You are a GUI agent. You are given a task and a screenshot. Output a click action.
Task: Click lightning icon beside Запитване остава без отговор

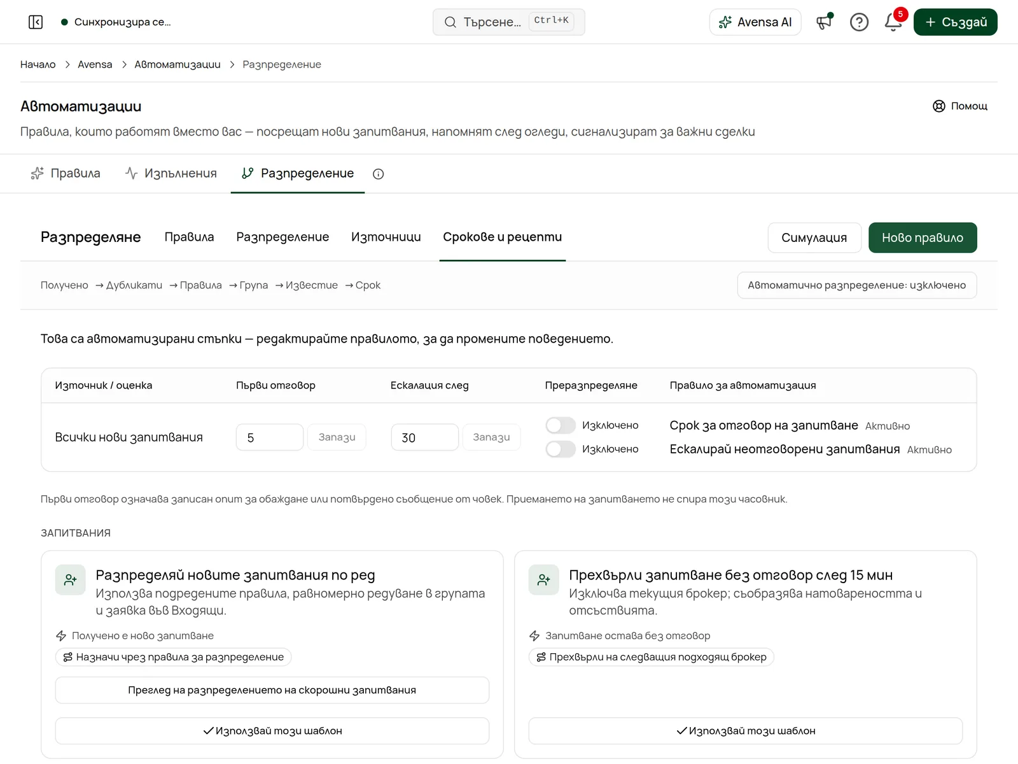pos(534,635)
